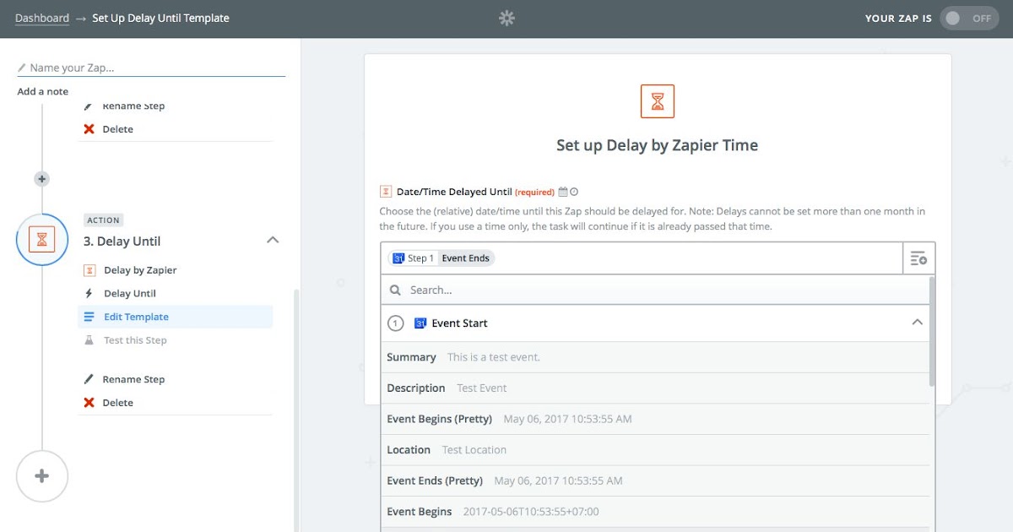Click the search magnifier icon
This screenshot has width=1013, height=532.
(x=395, y=290)
